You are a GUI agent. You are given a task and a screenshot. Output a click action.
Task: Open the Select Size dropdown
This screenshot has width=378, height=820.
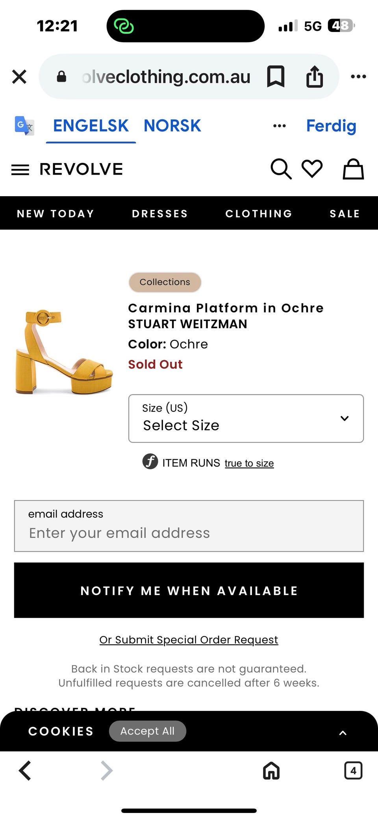coord(246,418)
